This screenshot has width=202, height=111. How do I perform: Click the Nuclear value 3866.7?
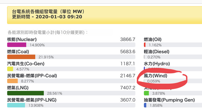pyautogui.click(x=128, y=40)
